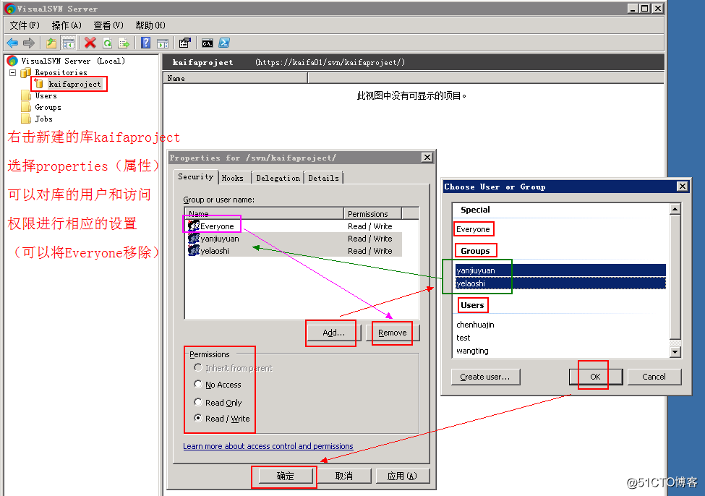Click the blue question mark Help icon
This screenshot has height=496, width=705.
(x=145, y=43)
